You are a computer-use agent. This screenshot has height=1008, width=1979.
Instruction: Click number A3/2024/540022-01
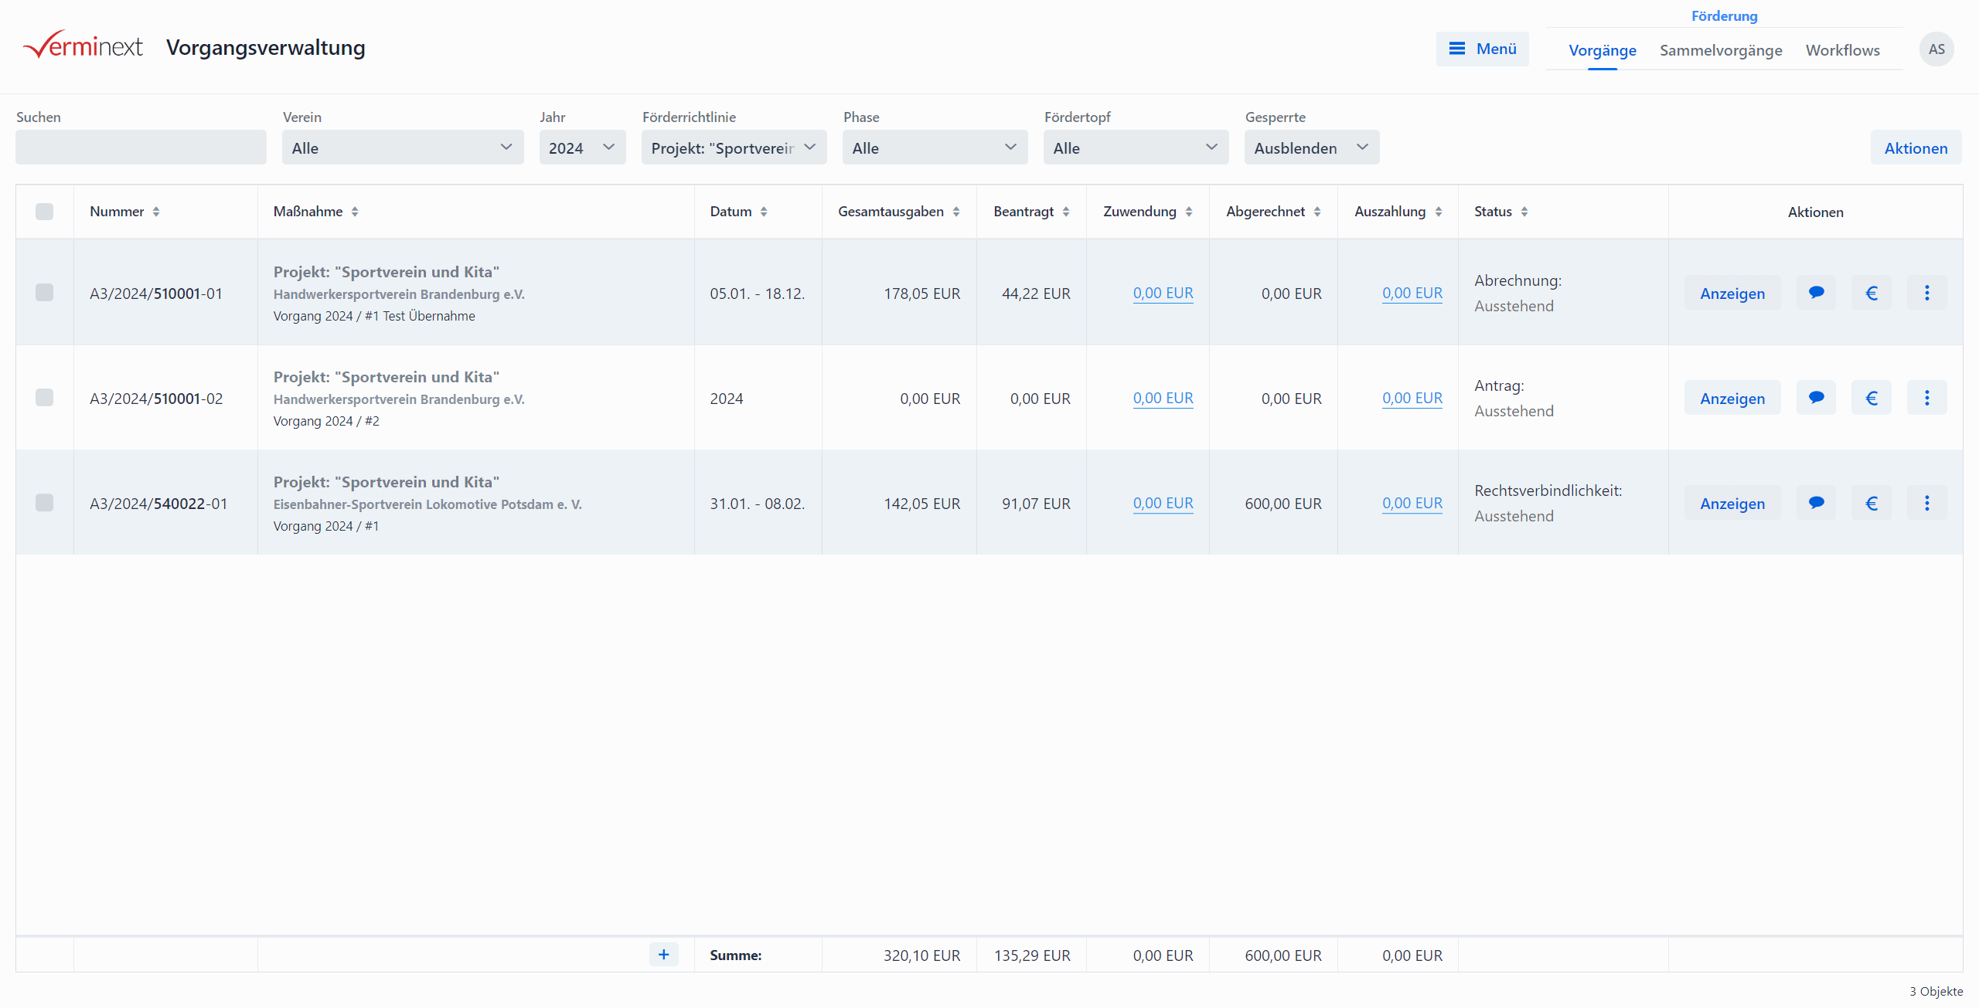[x=158, y=504]
